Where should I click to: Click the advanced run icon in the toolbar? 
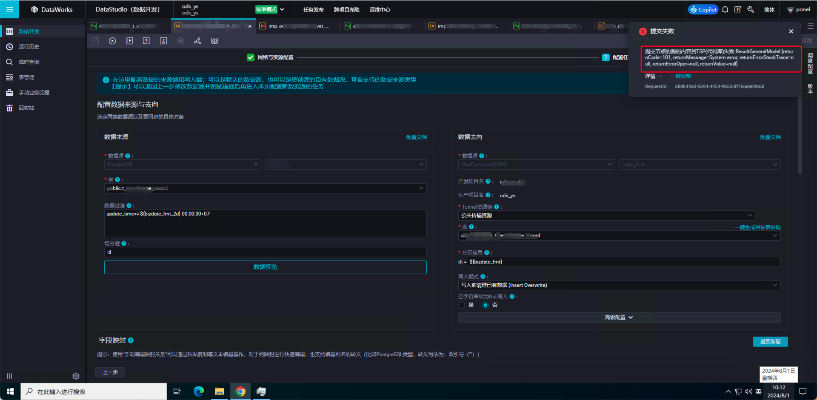(x=129, y=41)
